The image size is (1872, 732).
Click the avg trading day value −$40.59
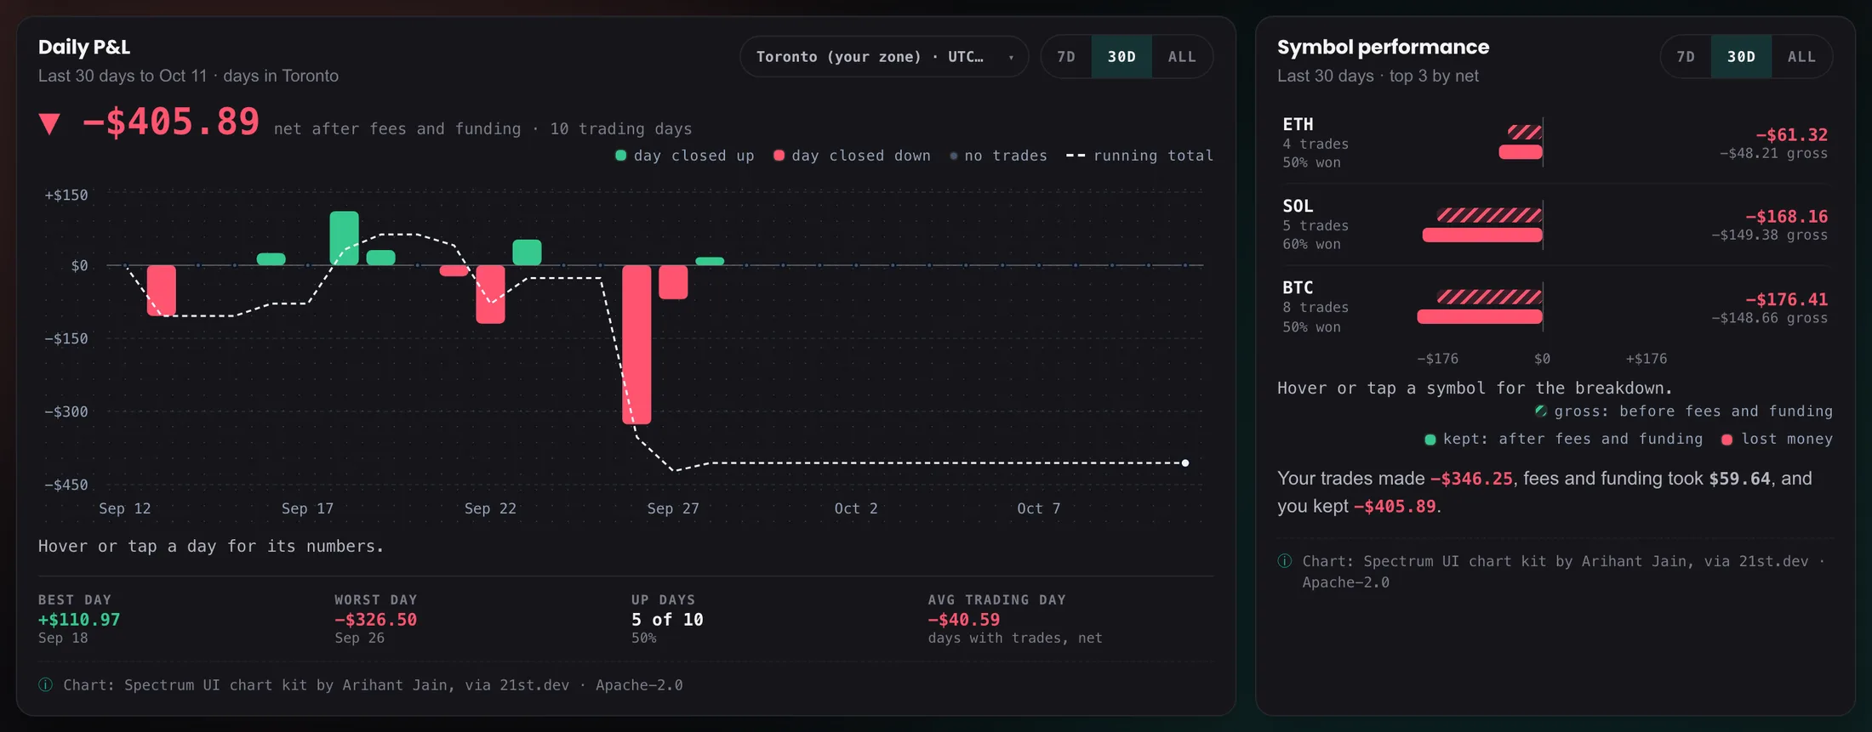coord(964,620)
